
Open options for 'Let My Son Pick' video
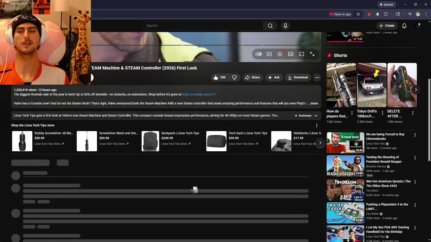(x=415, y=228)
